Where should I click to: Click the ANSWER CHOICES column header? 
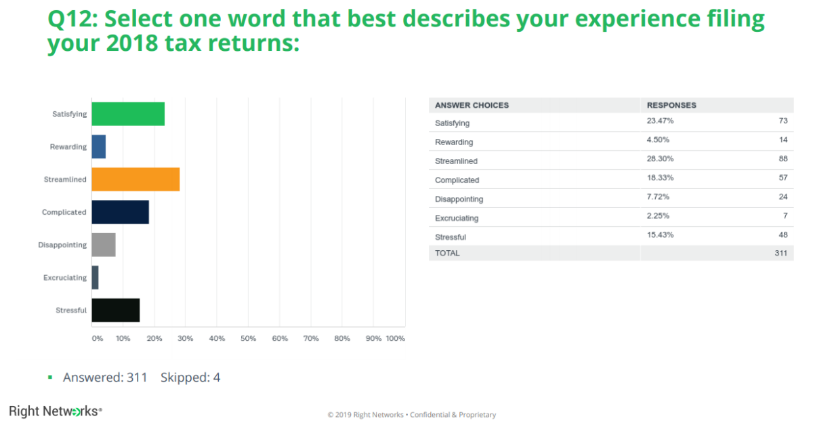472,105
